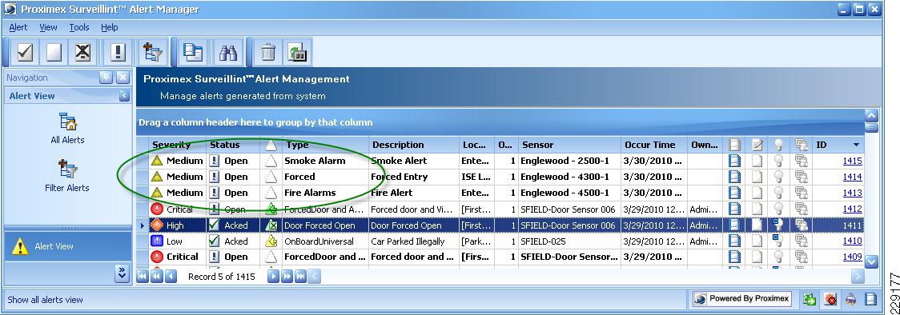The height and width of the screenshot is (315, 900).
Task: Click the funnel filter alerts toolbar icon
Action: coord(153,53)
